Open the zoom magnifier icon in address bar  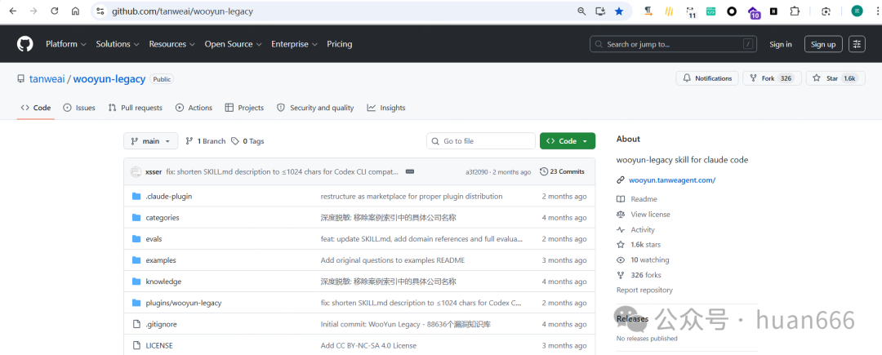tap(581, 11)
